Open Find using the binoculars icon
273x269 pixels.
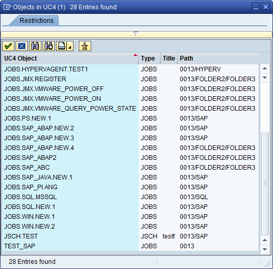tap(35, 46)
